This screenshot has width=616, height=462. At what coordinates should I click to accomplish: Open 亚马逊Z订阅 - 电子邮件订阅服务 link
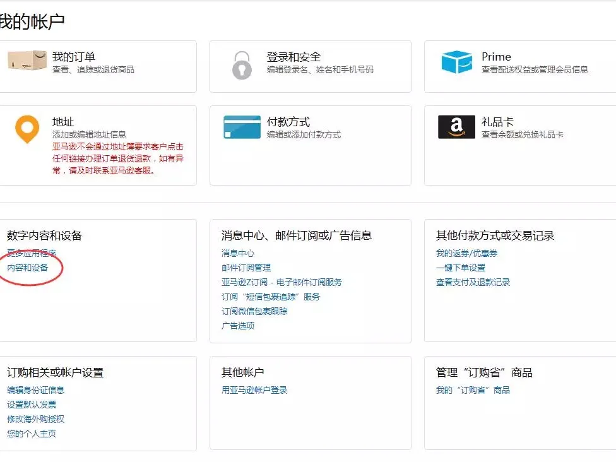(281, 282)
